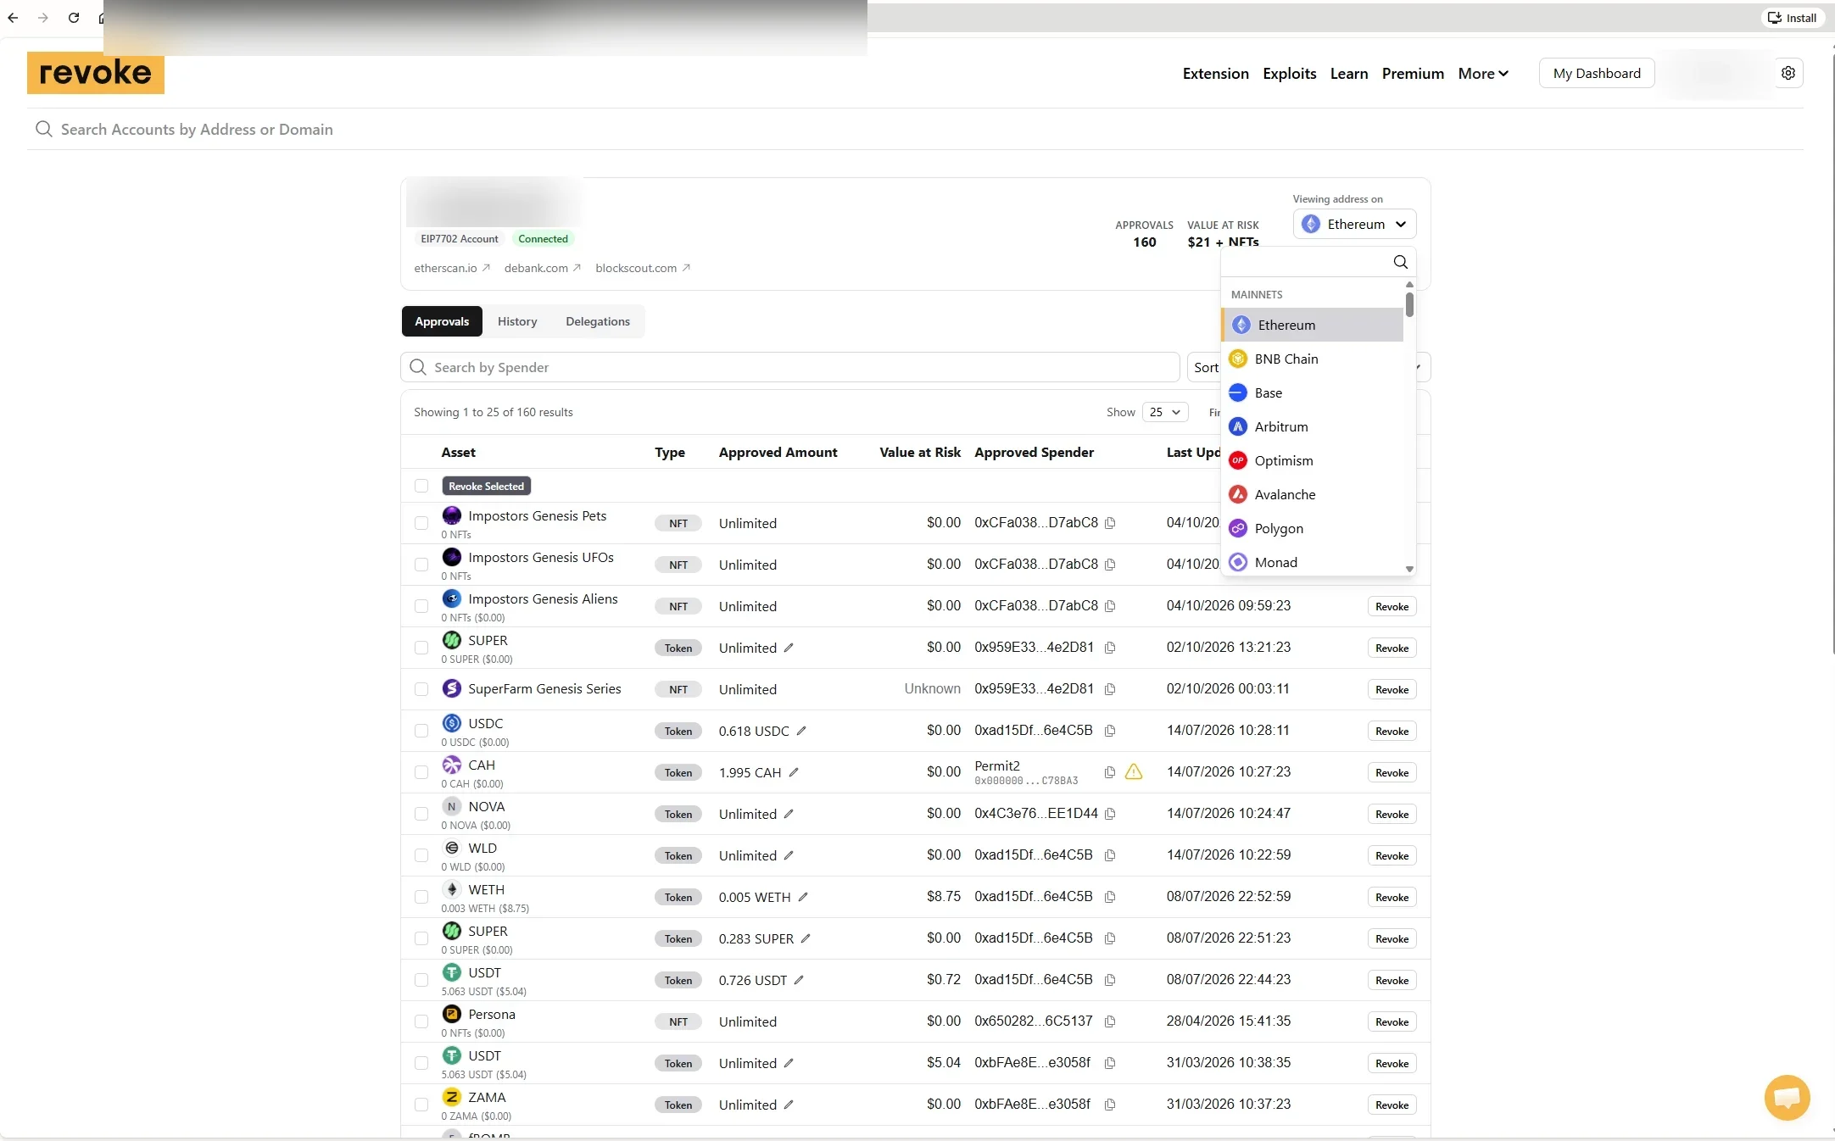This screenshot has height=1141, width=1835.
Task: Edit approved amount for 0.005 WETH
Action: click(803, 897)
